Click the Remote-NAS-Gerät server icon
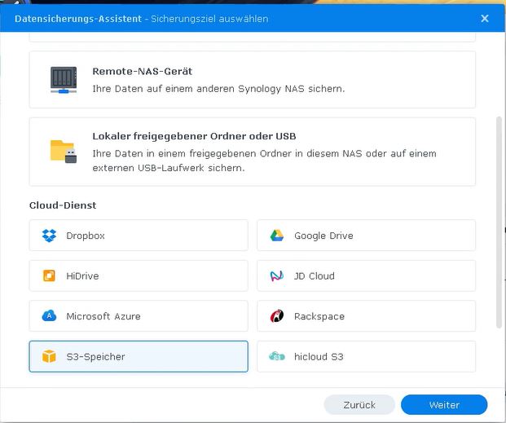Screen dimensions: 506x423 (x=64, y=80)
